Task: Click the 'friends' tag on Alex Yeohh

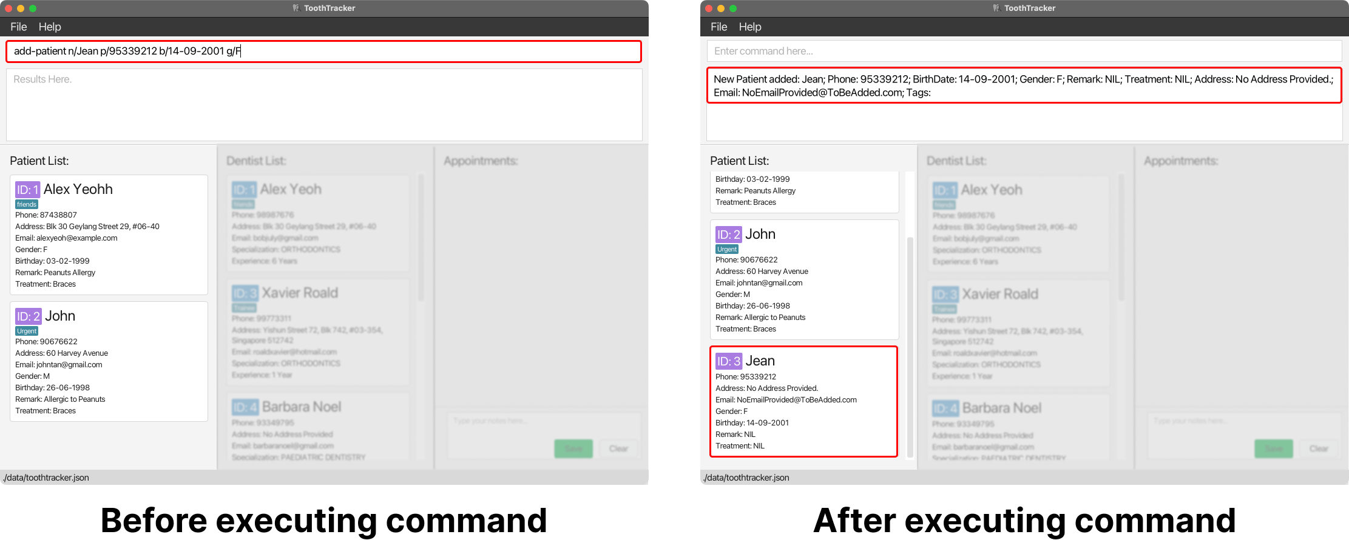Action: pyautogui.click(x=27, y=204)
